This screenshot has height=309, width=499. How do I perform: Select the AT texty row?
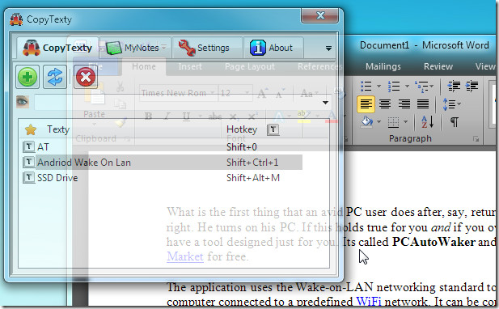(x=163, y=146)
